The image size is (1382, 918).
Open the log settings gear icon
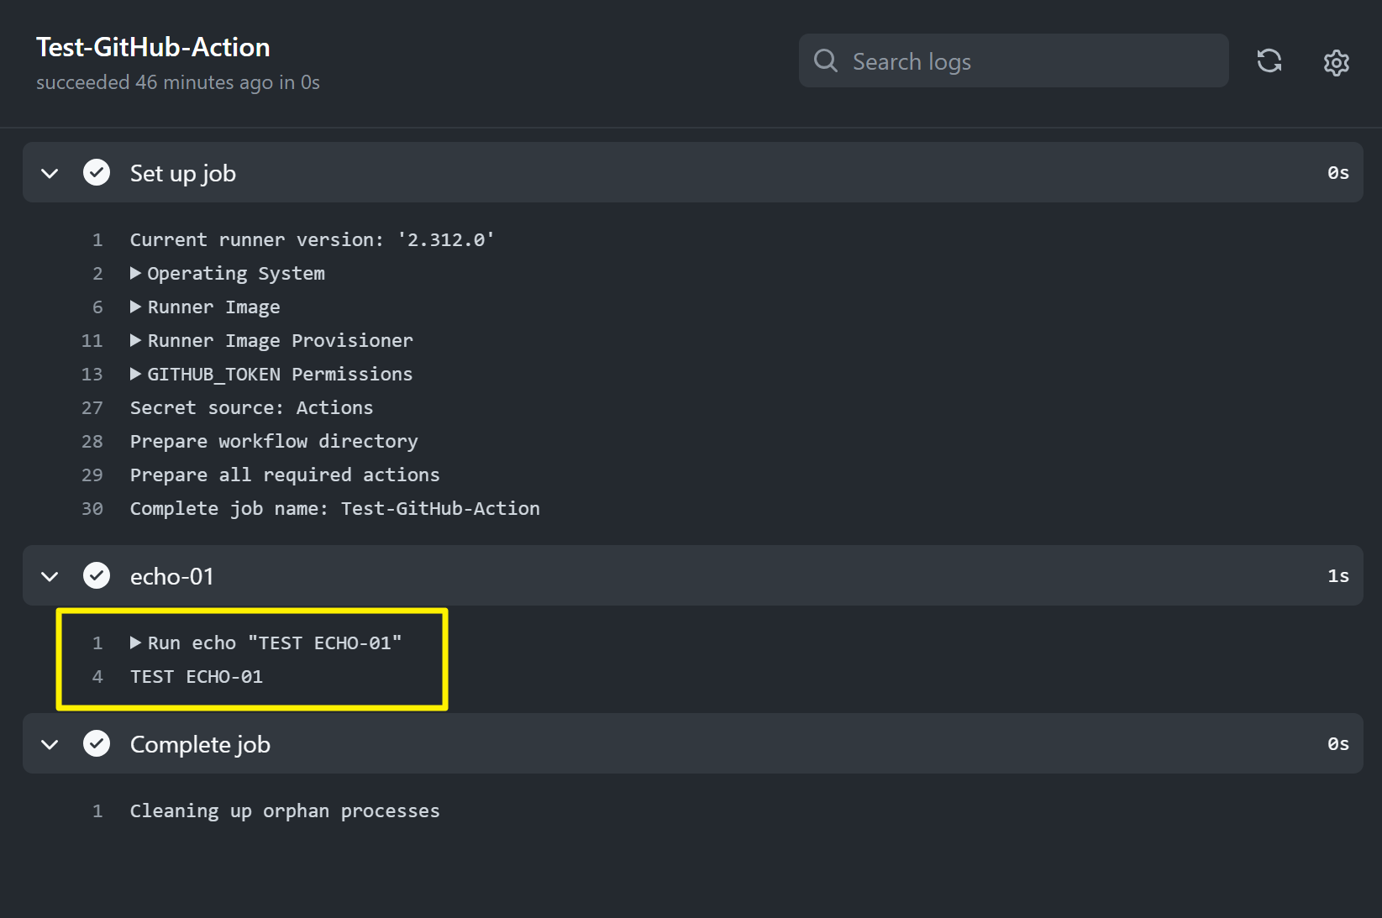1337,62
